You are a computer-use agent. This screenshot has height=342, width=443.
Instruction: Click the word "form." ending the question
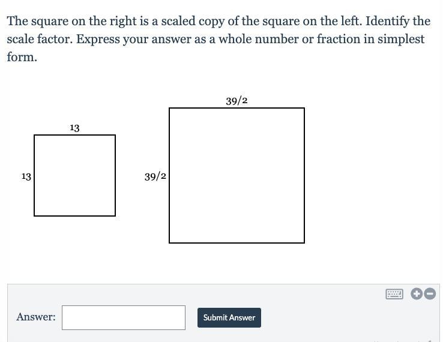click(22, 57)
